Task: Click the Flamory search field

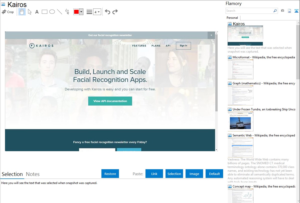Action: point(249,11)
